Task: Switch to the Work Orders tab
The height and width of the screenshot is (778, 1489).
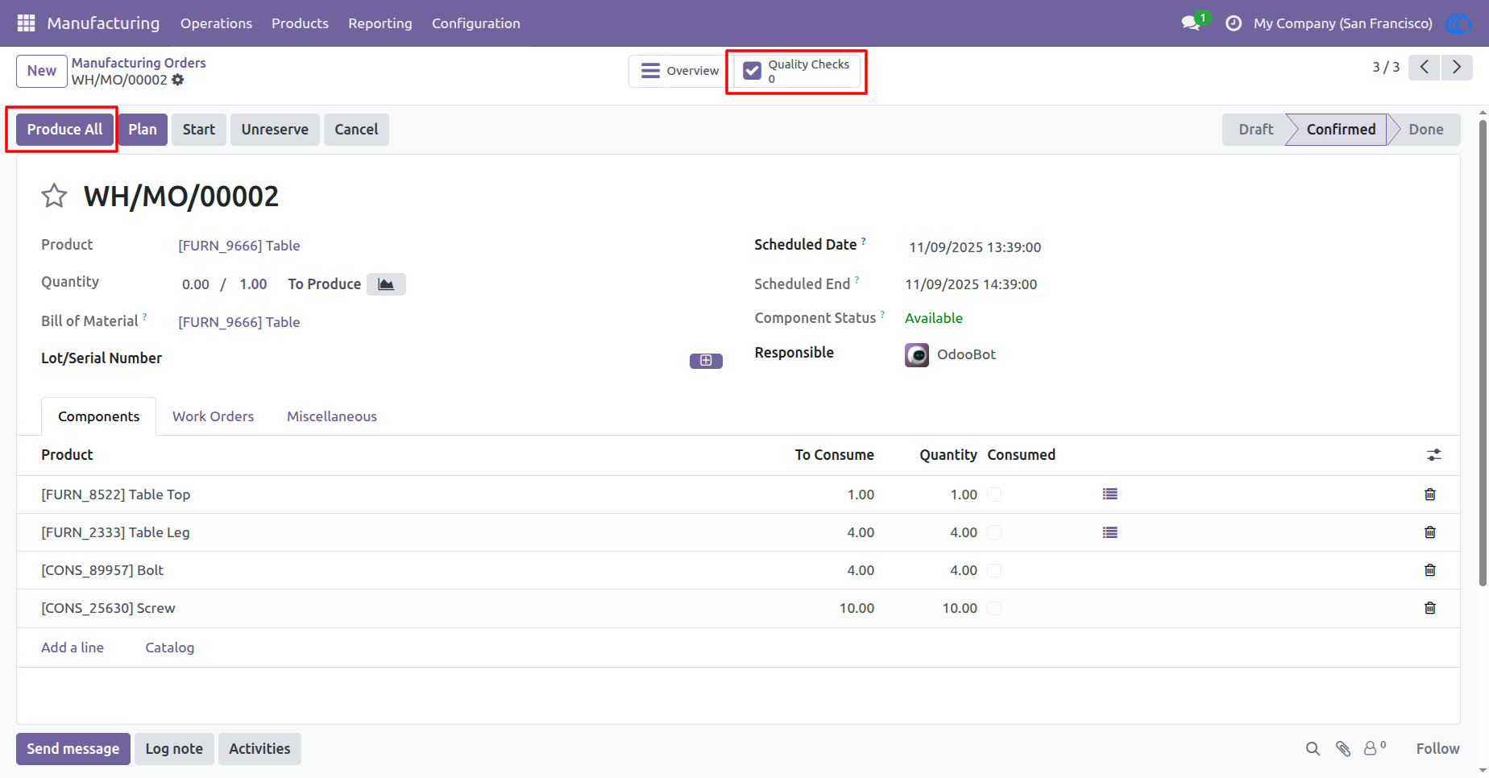Action: [213, 416]
